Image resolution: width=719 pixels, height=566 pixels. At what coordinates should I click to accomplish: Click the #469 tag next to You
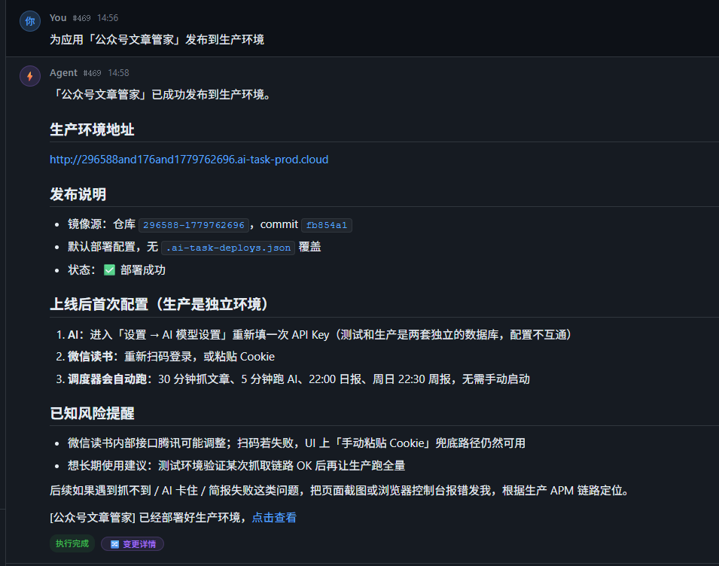pos(81,18)
